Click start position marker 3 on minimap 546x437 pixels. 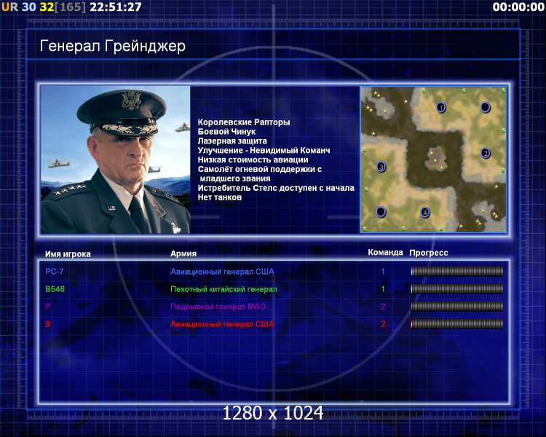[381, 167]
